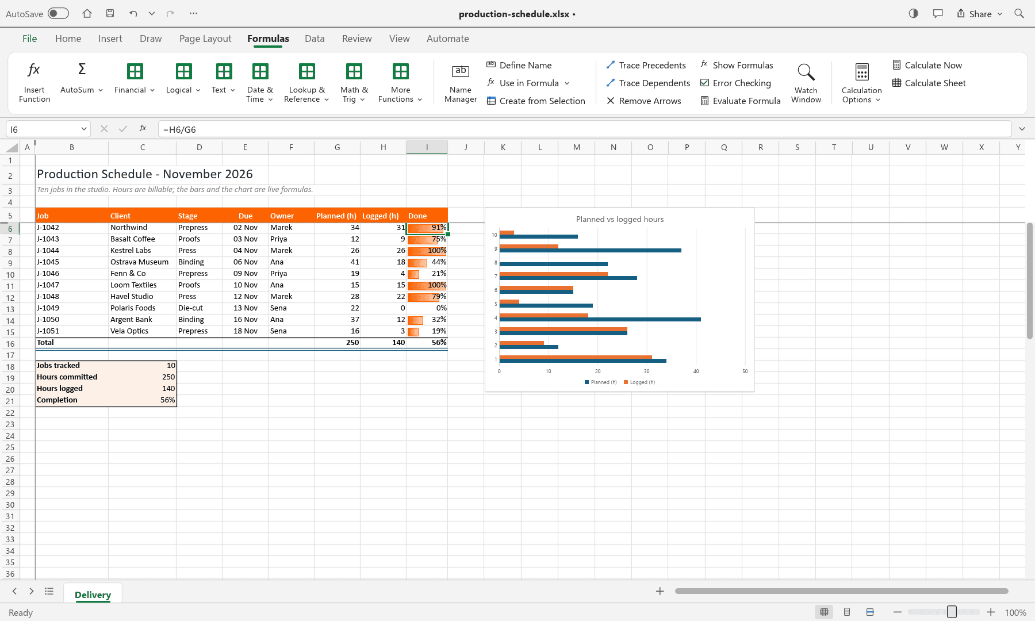Open the Comments pane icon

pyautogui.click(x=938, y=13)
